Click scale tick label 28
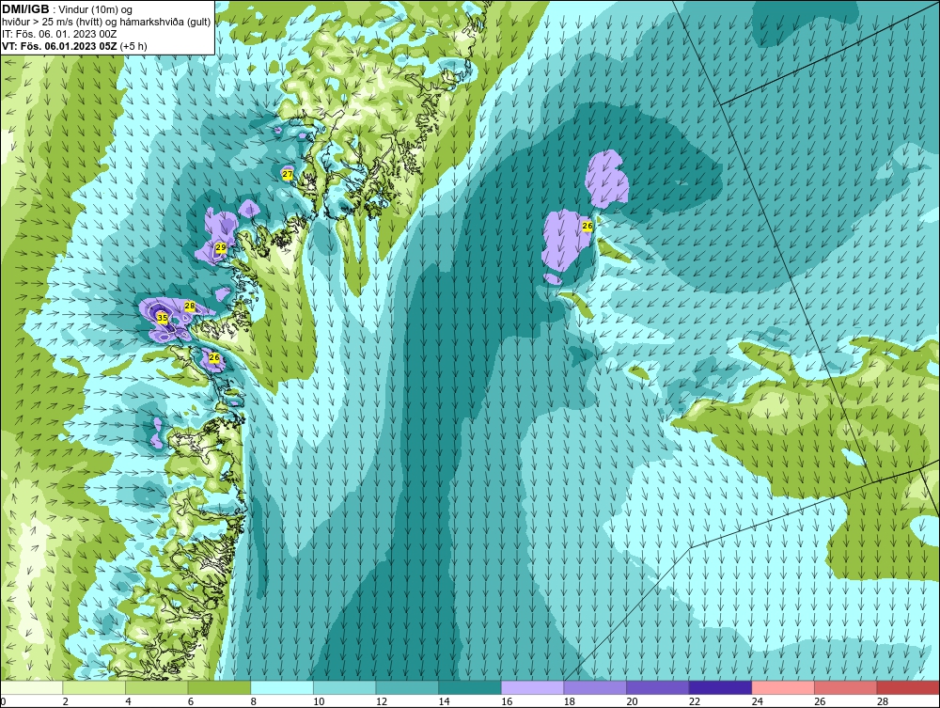 (x=883, y=701)
